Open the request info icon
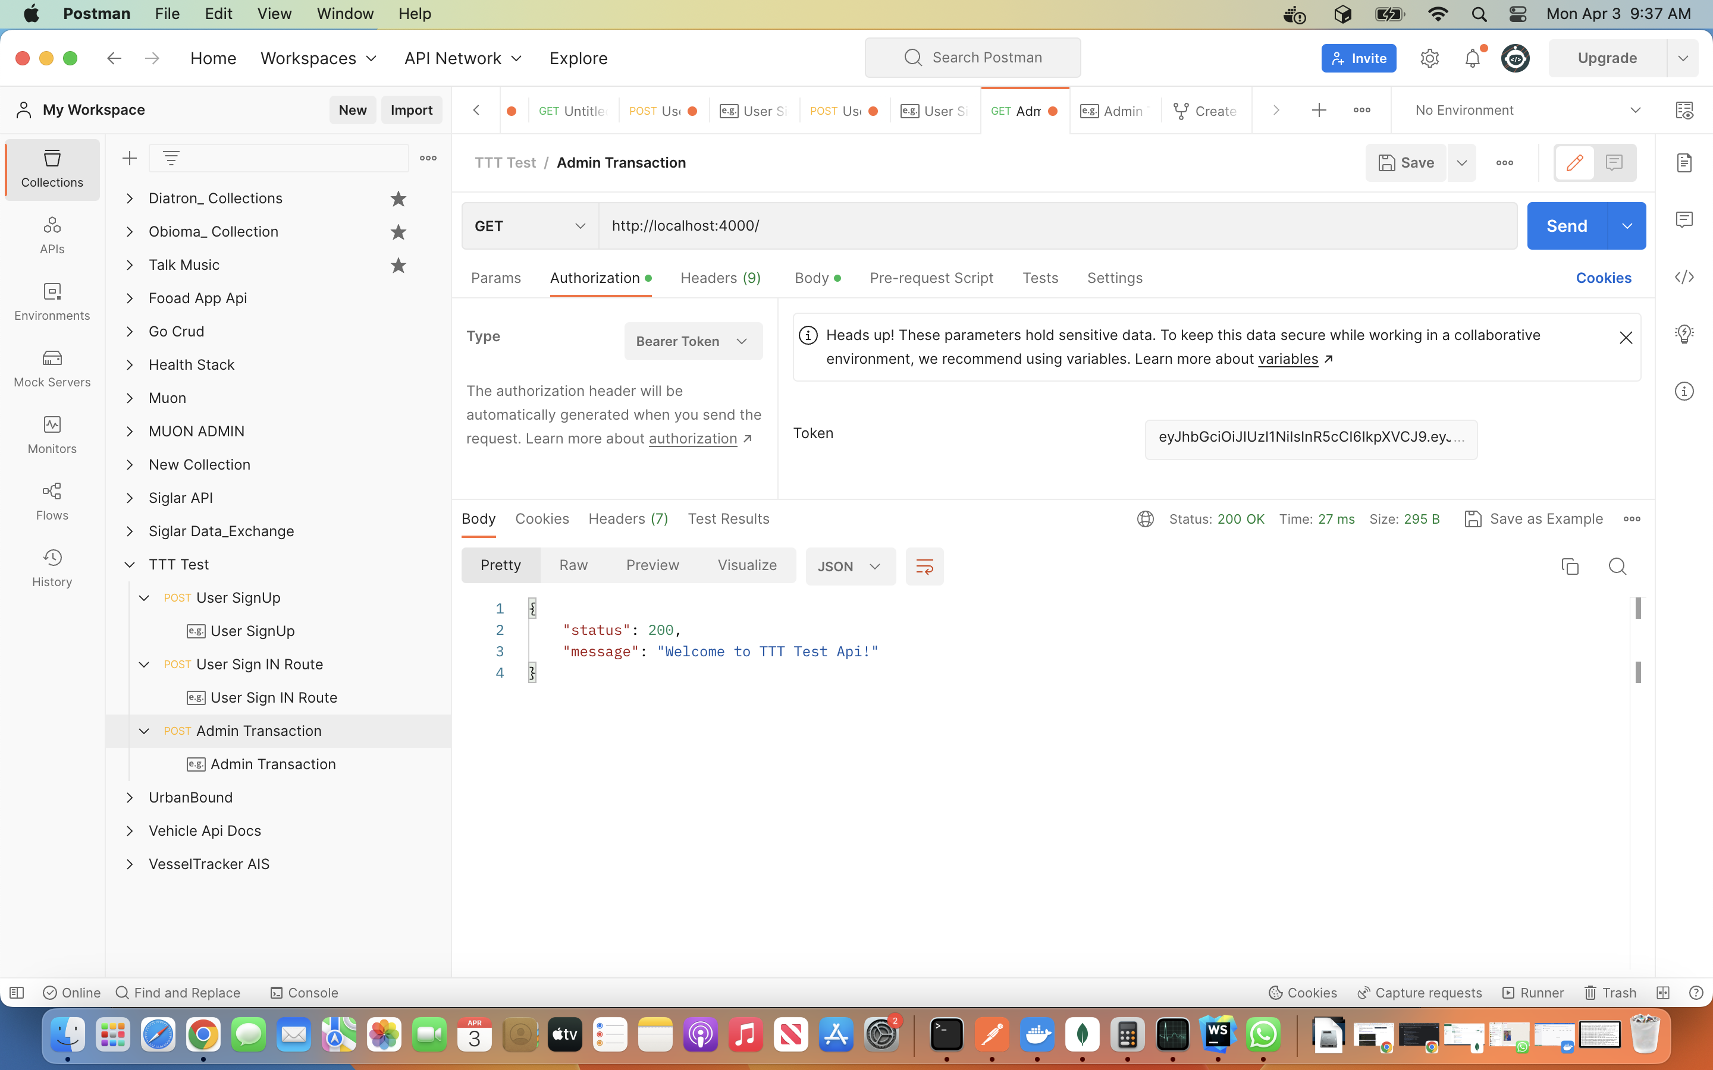The width and height of the screenshot is (1713, 1070). pos(1684,391)
